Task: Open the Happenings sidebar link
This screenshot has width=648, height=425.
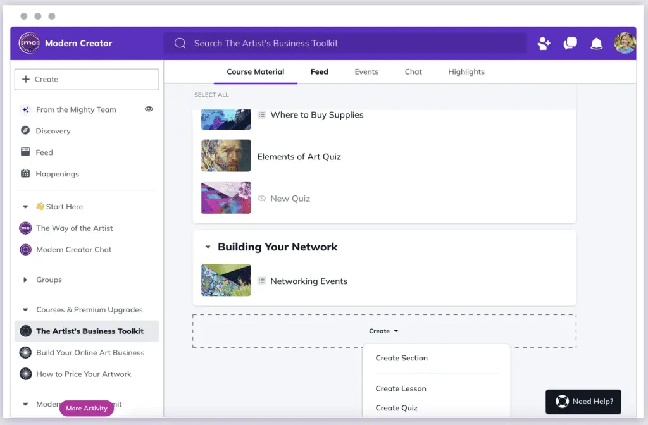Action: pyautogui.click(x=57, y=174)
